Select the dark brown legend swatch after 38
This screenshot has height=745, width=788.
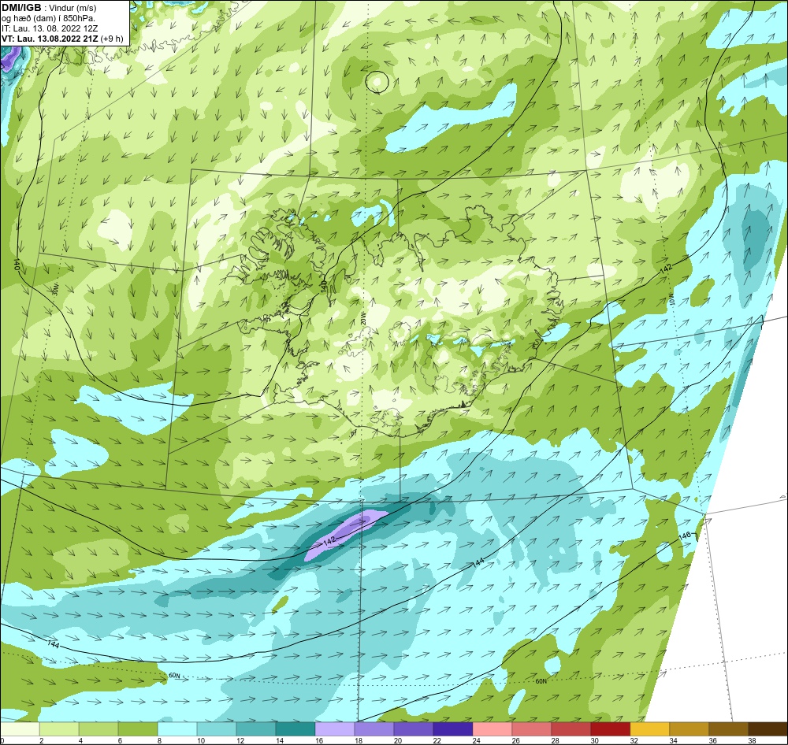768,728
